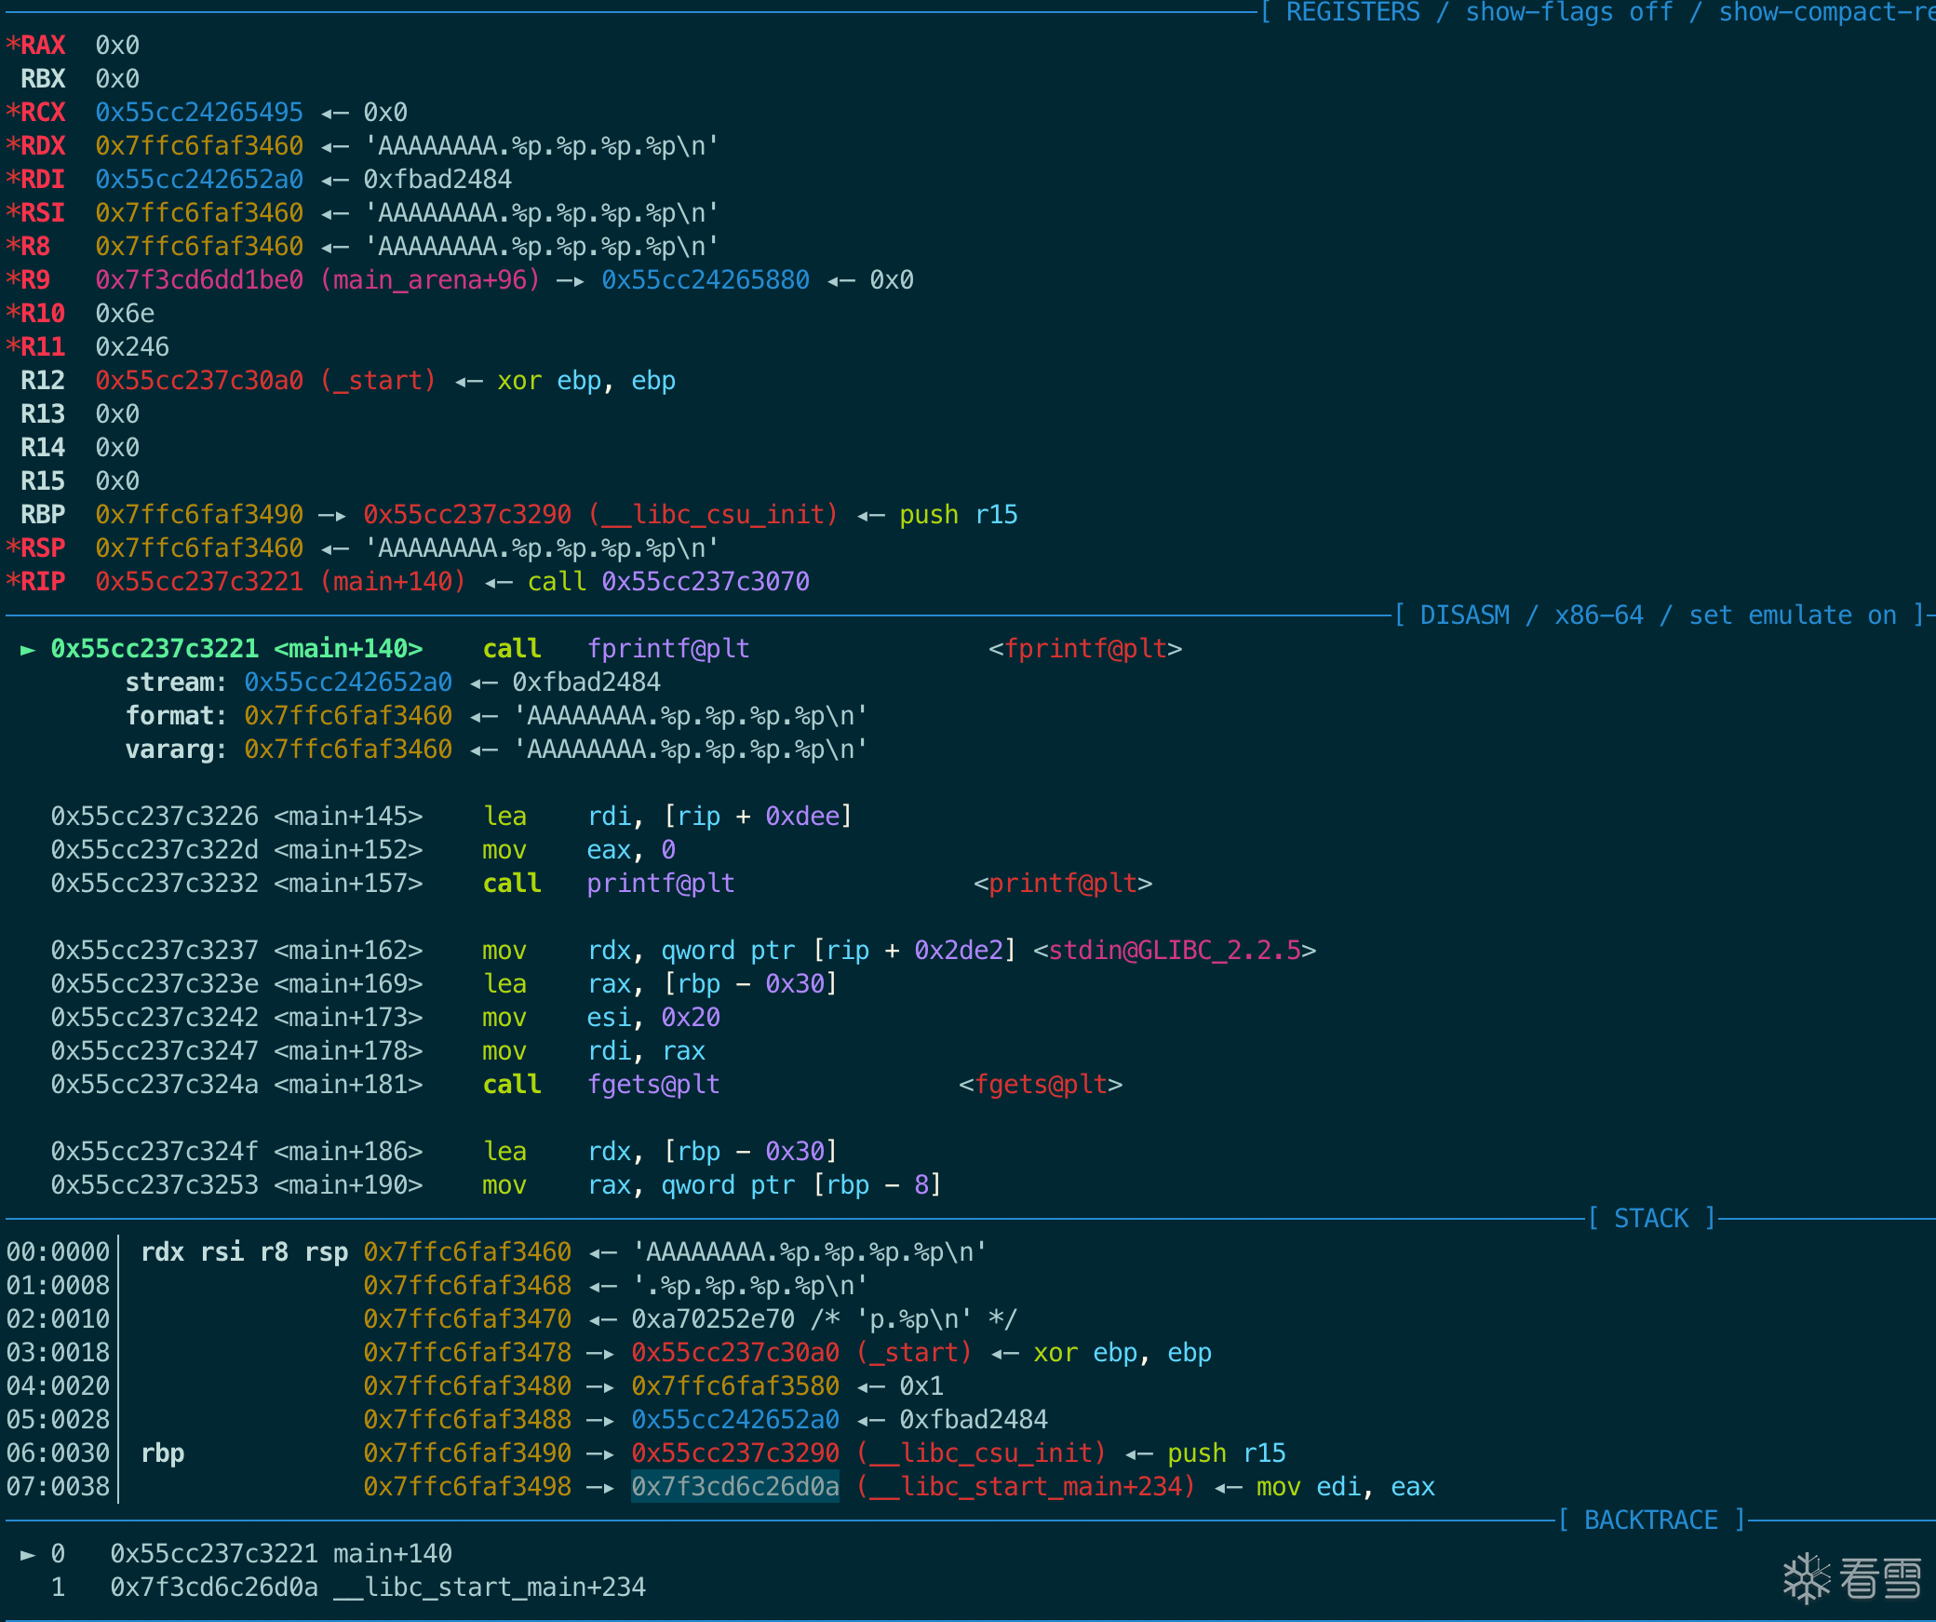Click stack entry 03:0018 offset label
Screen dimensions: 1936x1622
(58, 1353)
